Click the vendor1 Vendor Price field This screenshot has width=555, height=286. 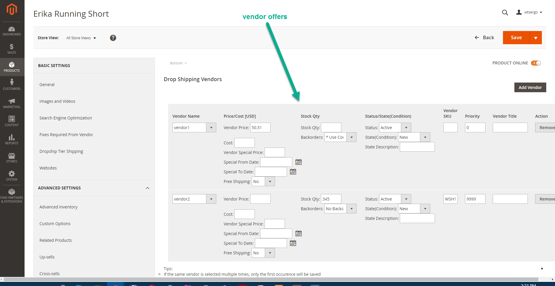click(260, 128)
